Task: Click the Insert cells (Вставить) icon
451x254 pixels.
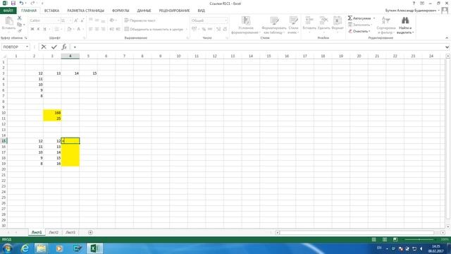Action: click(309, 20)
